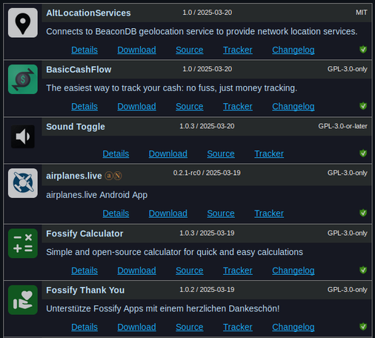Open the Source link for Sound Toggle

pyautogui.click(x=221, y=153)
